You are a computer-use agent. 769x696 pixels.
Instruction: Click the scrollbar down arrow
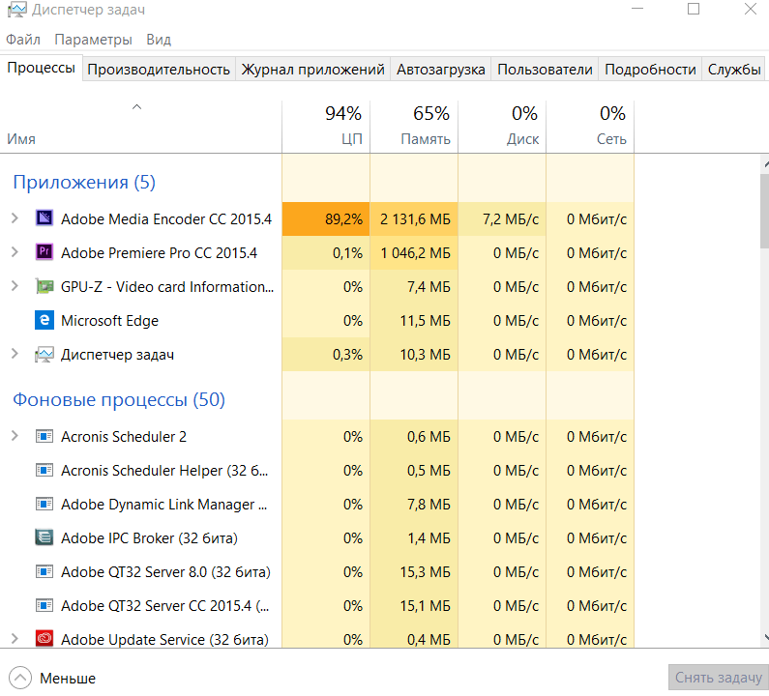point(765,637)
